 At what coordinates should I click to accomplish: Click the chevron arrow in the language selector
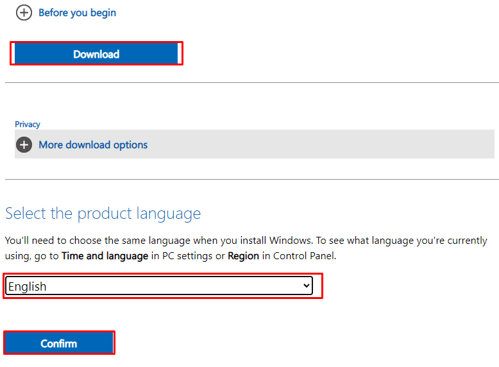pyautogui.click(x=306, y=286)
